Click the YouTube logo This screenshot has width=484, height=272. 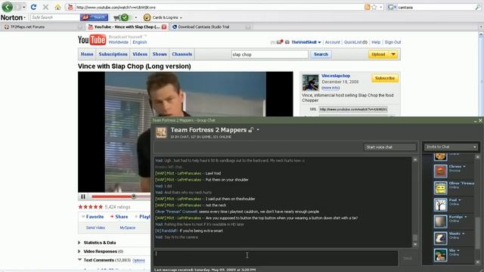pos(92,40)
